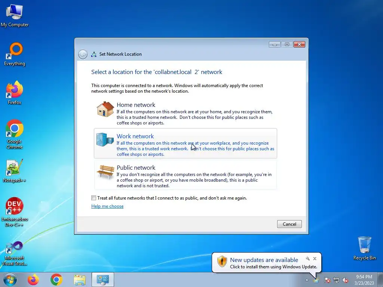
Task: Launch Firefox from the desktop shortcut
Action: (x=15, y=93)
